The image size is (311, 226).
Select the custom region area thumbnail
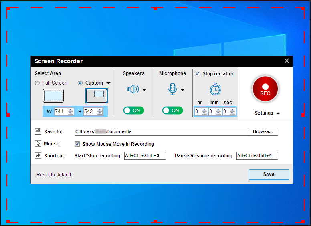click(97, 95)
